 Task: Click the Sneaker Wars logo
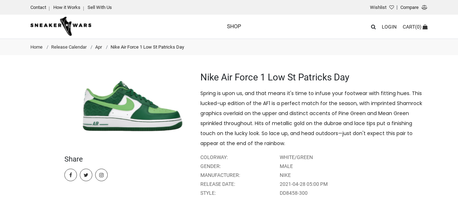(61, 26)
